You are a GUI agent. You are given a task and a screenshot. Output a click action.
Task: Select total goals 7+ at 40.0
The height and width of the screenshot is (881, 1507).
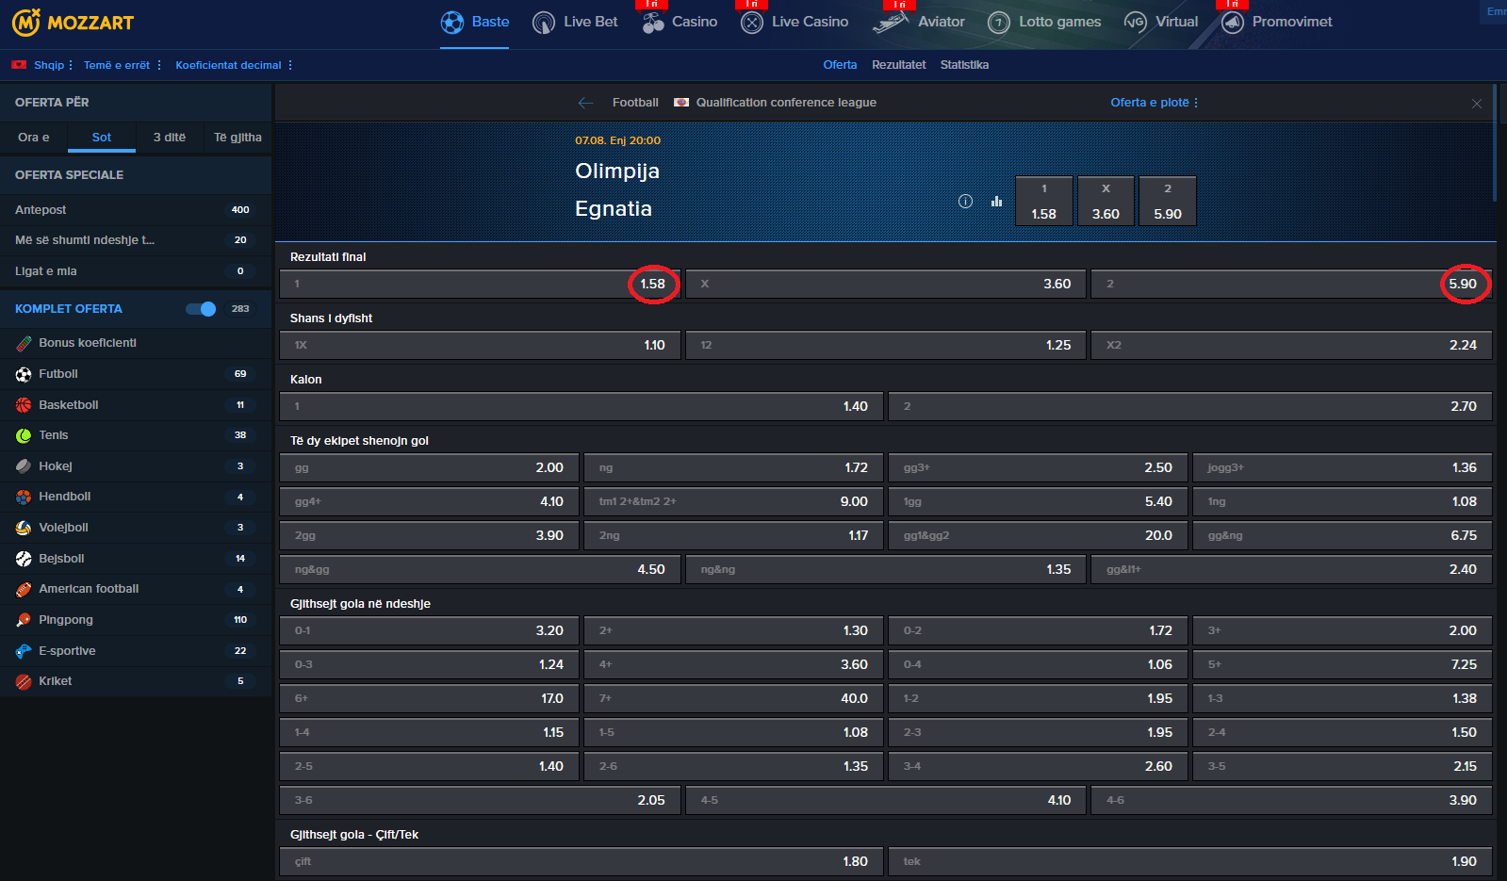tap(733, 698)
